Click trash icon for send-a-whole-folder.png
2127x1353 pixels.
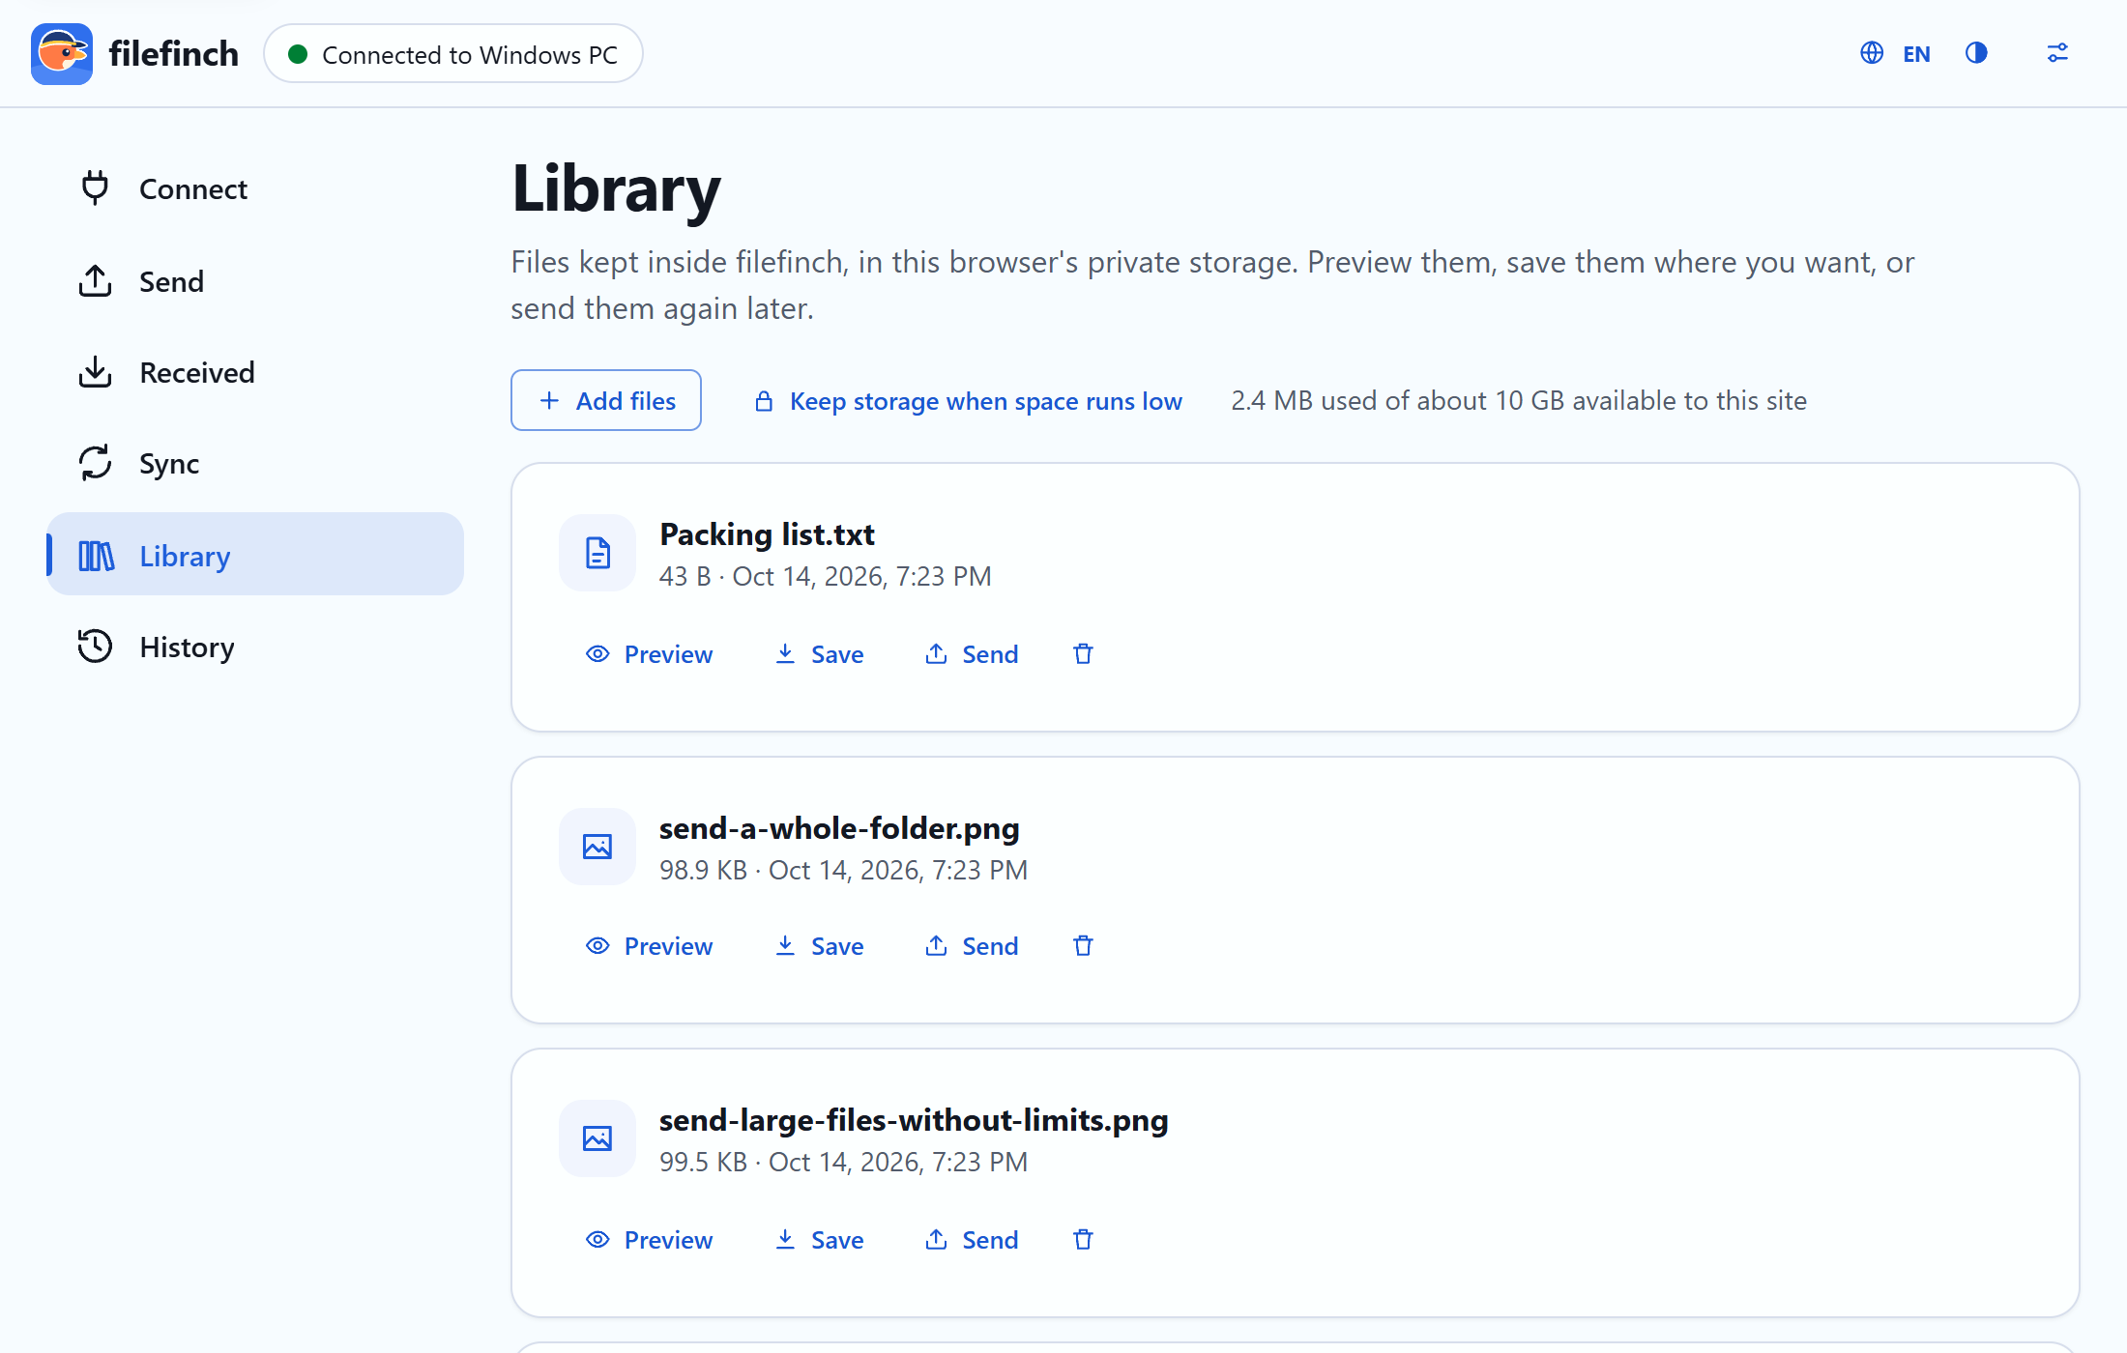click(x=1083, y=946)
